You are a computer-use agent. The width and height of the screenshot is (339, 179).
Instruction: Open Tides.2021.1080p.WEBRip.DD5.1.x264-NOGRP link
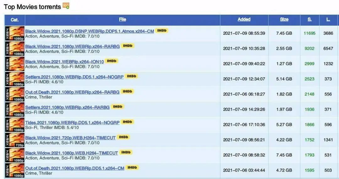click(x=73, y=123)
